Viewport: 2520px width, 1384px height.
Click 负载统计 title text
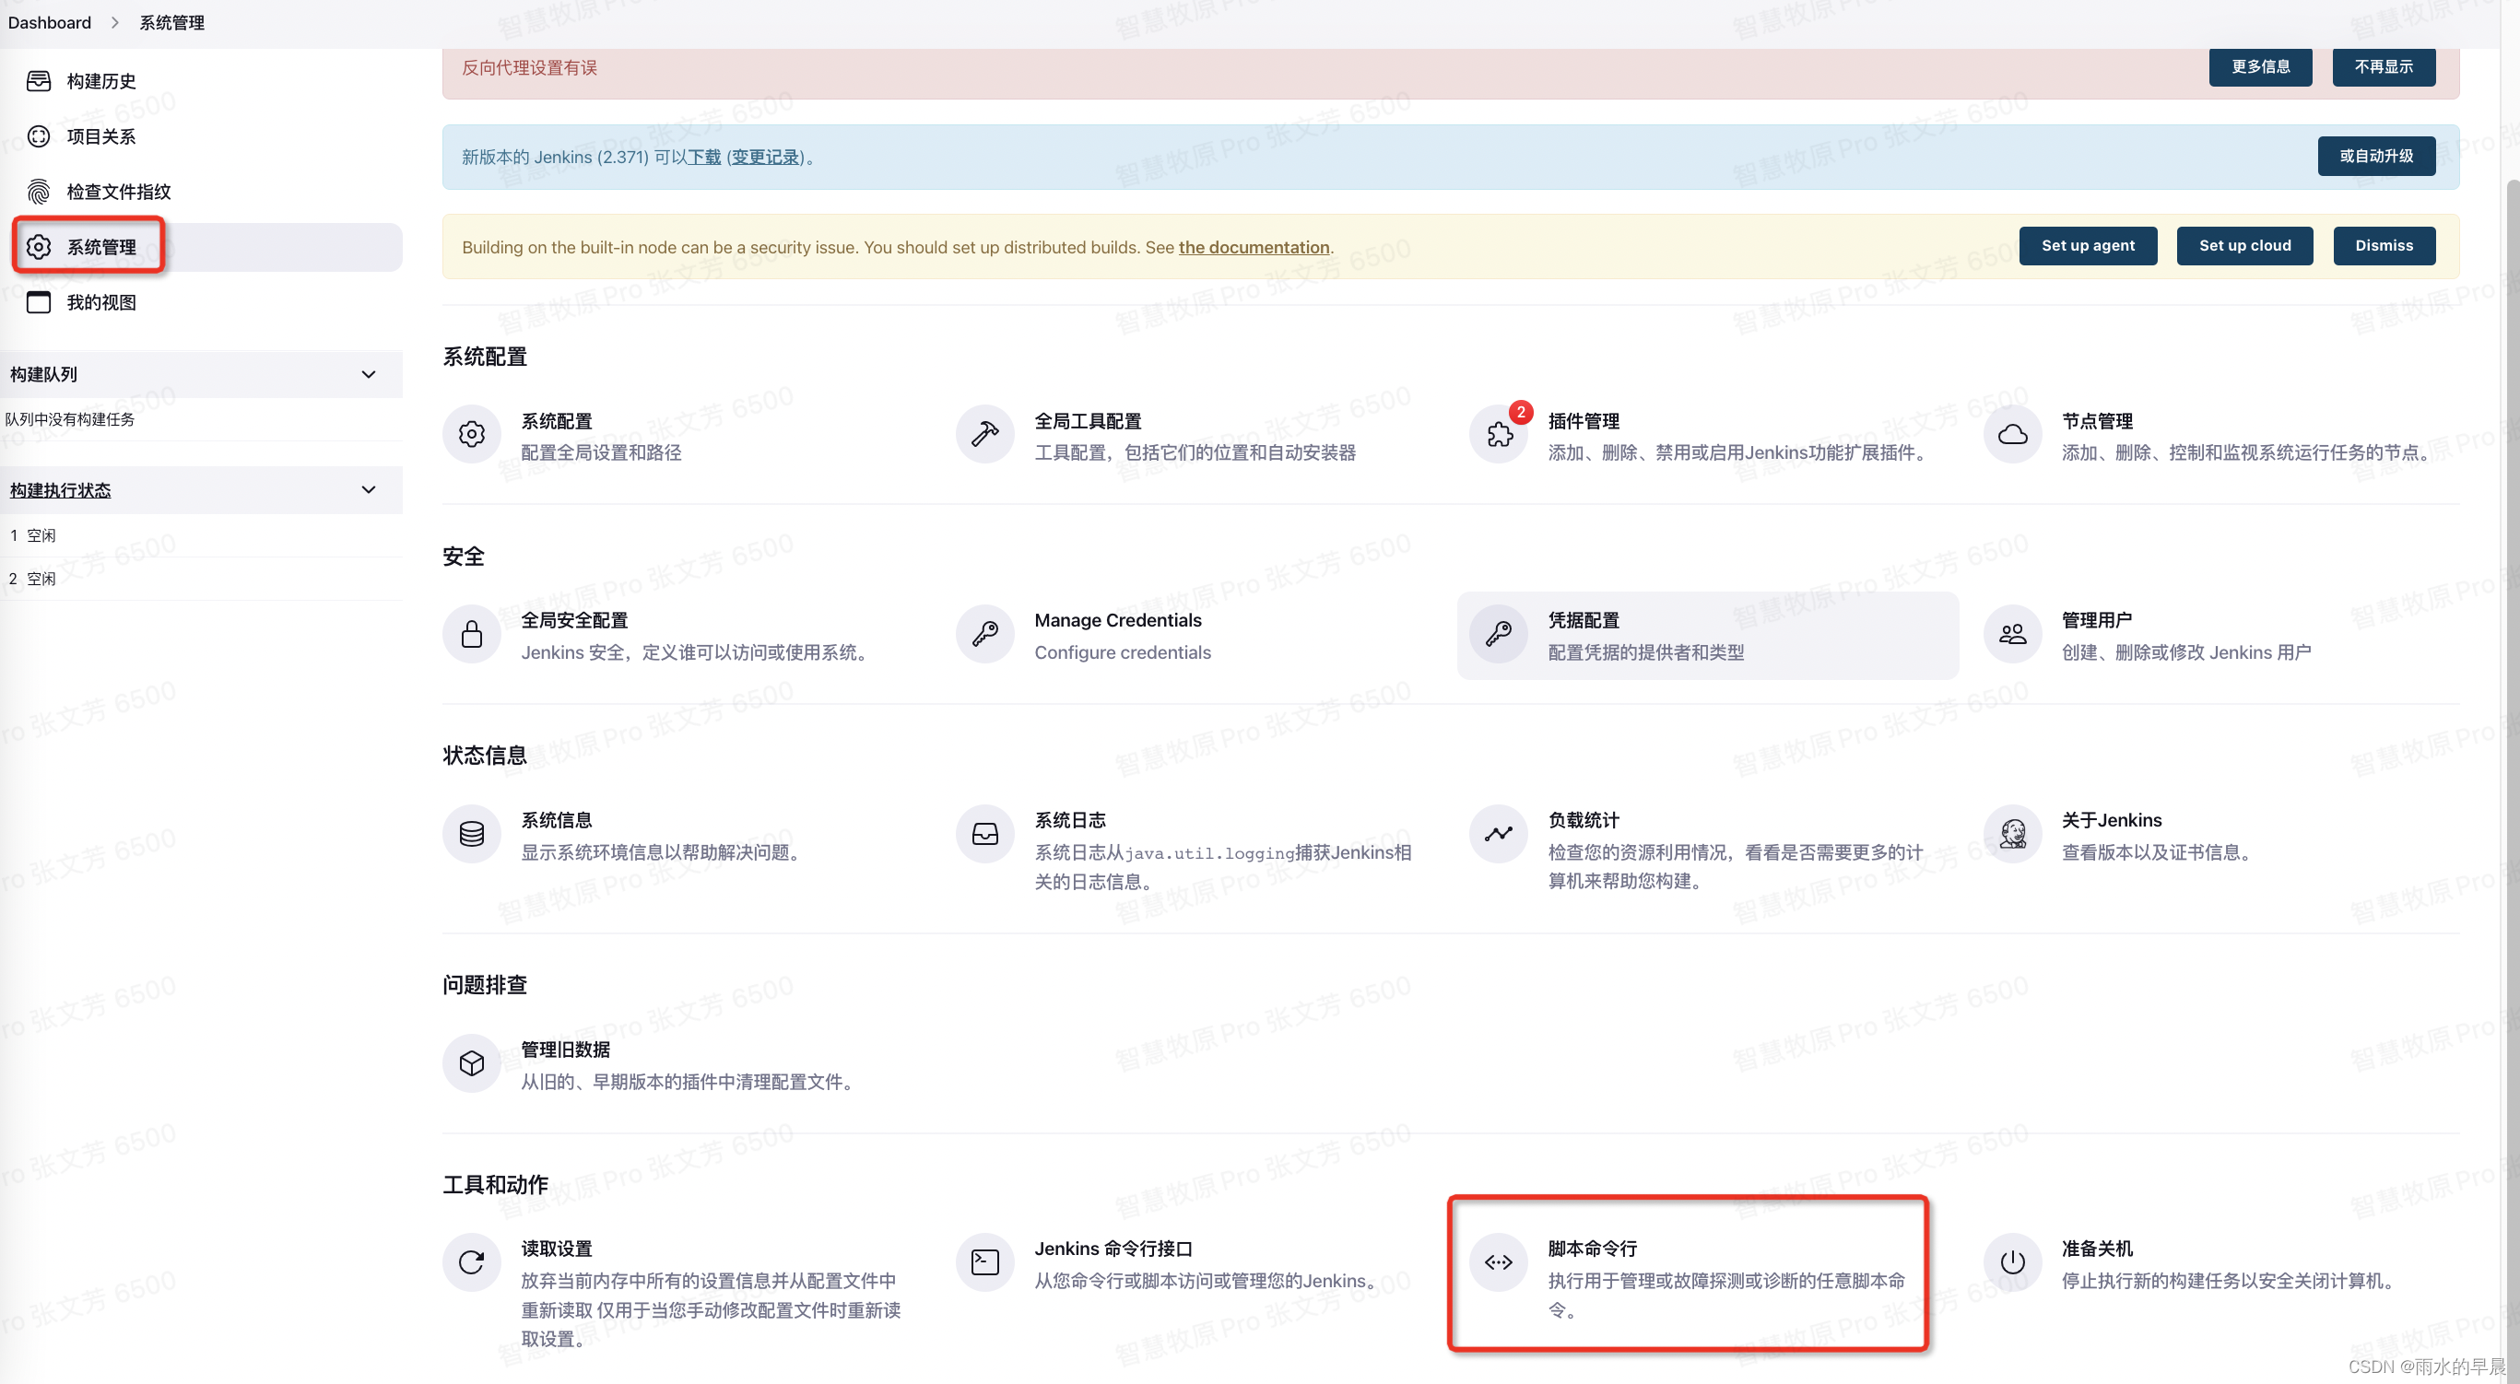(1583, 820)
